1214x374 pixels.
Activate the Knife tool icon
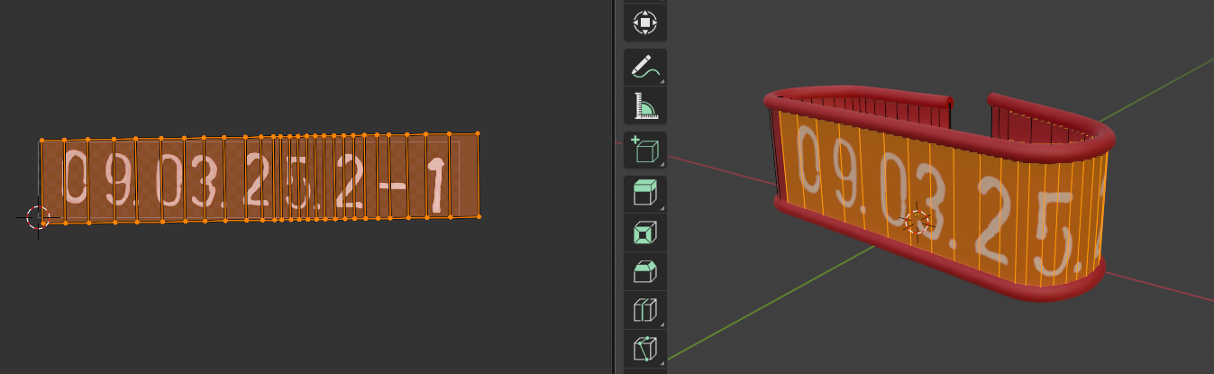(x=644, y=348)
